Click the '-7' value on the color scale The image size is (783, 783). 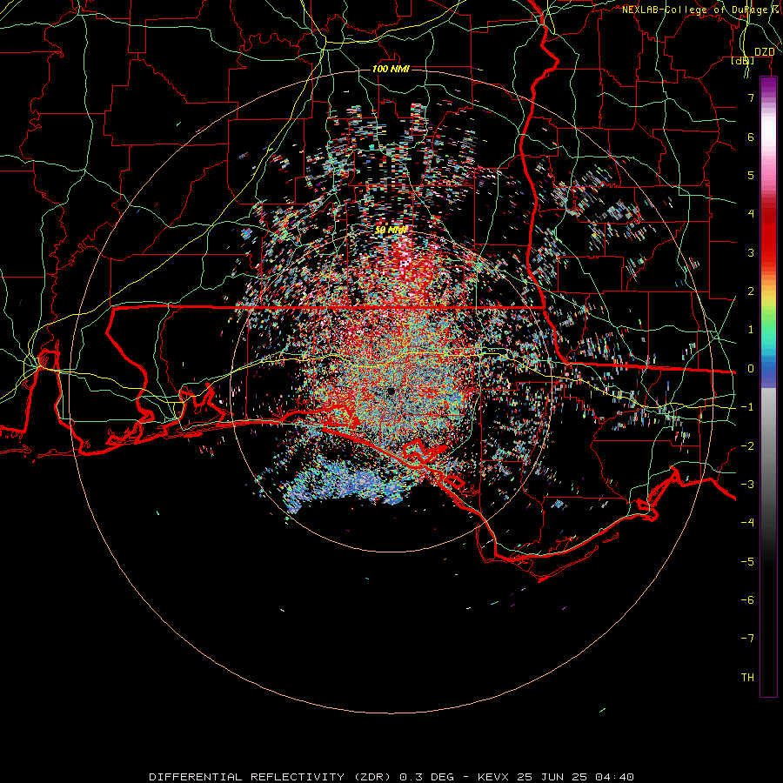(747, 639)
